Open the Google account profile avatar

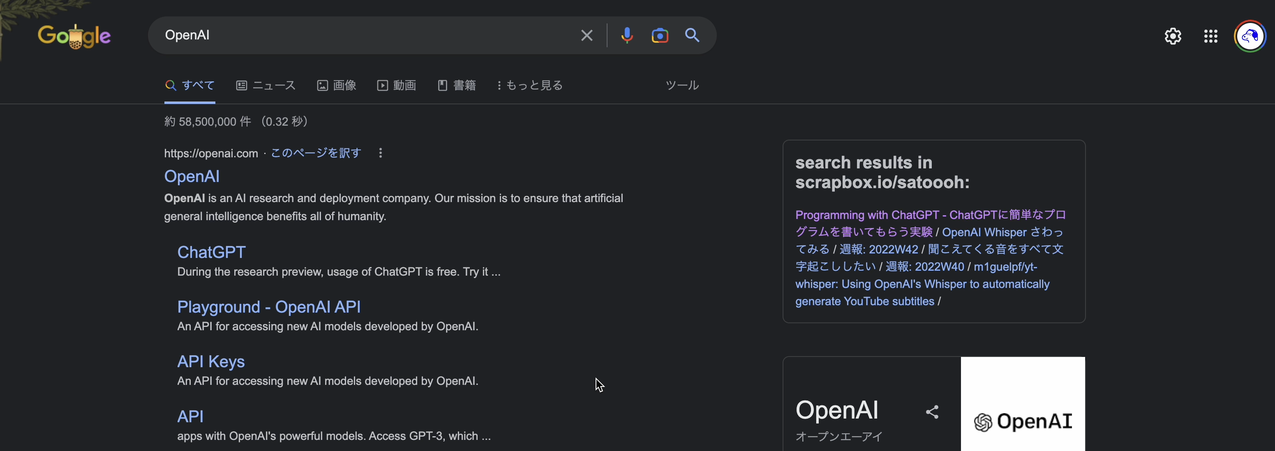tap(1250, 36)
